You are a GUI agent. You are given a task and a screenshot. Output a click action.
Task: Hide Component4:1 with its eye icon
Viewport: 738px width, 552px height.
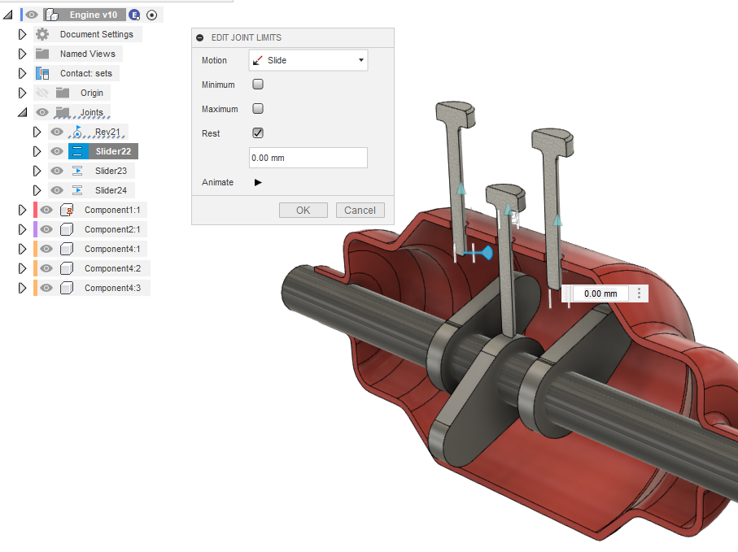(46, 249)
